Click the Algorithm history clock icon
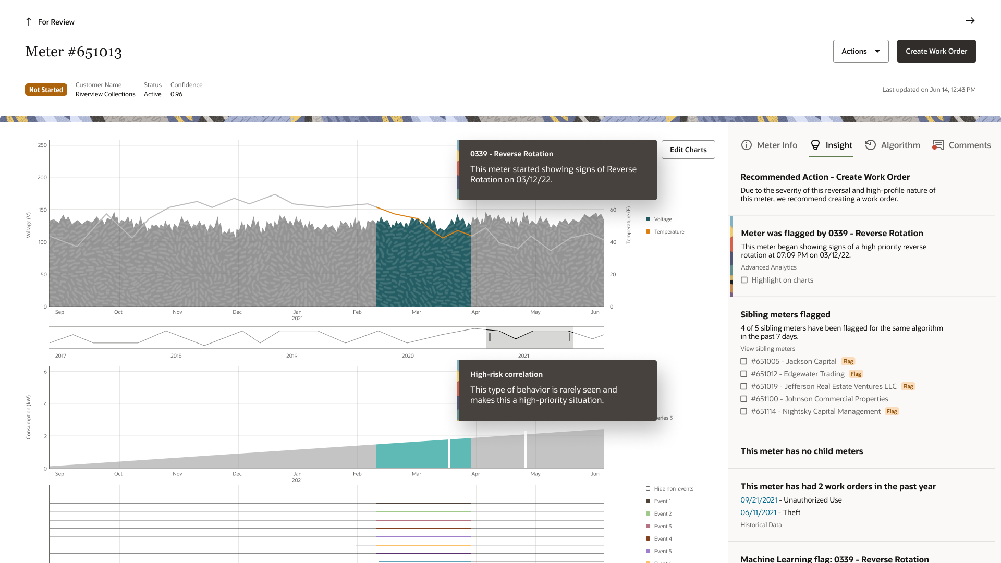The image size is (1001, 563). [x=870, y=145]
